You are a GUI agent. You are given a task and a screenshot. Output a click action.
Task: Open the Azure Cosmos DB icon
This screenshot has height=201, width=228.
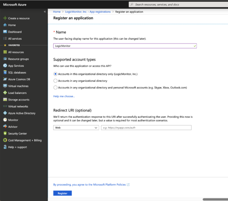tap(5, 79)
